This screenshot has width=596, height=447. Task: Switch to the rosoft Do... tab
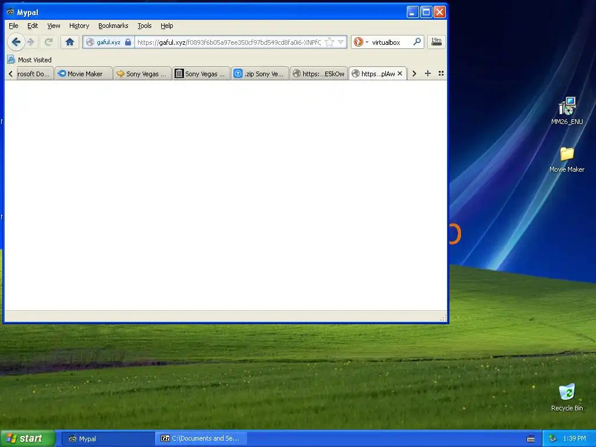34,74
